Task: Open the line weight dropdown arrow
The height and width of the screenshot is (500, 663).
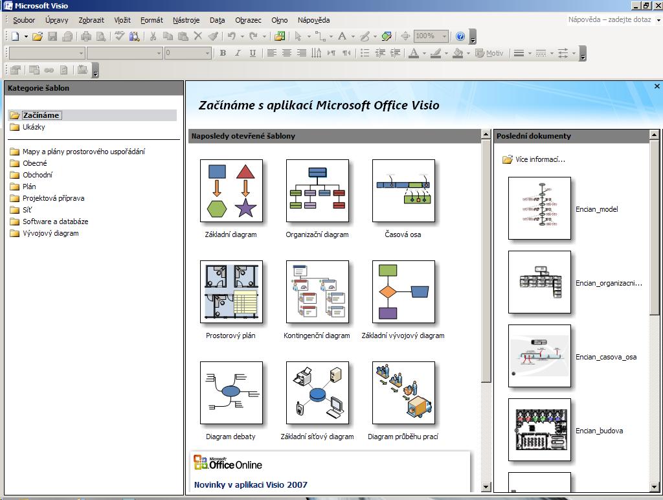Action: click(x=530, y=53)
